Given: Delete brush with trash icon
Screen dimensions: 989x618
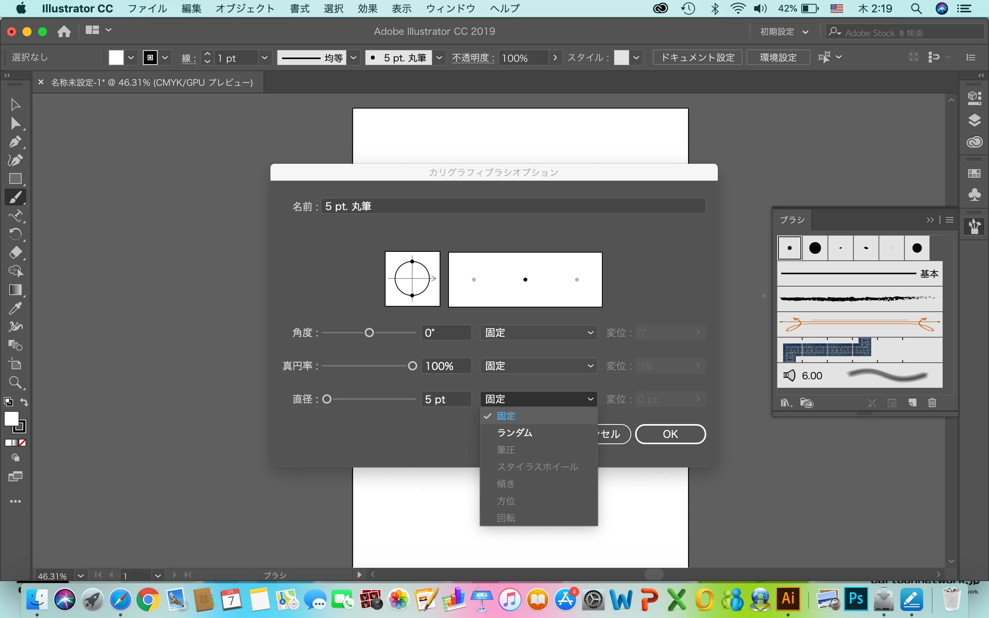Looking at the screenshot, I should point(932,403).
